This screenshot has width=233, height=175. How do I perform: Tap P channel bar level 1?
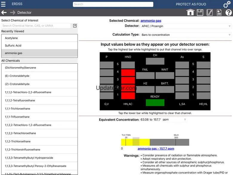coord(107,96)
